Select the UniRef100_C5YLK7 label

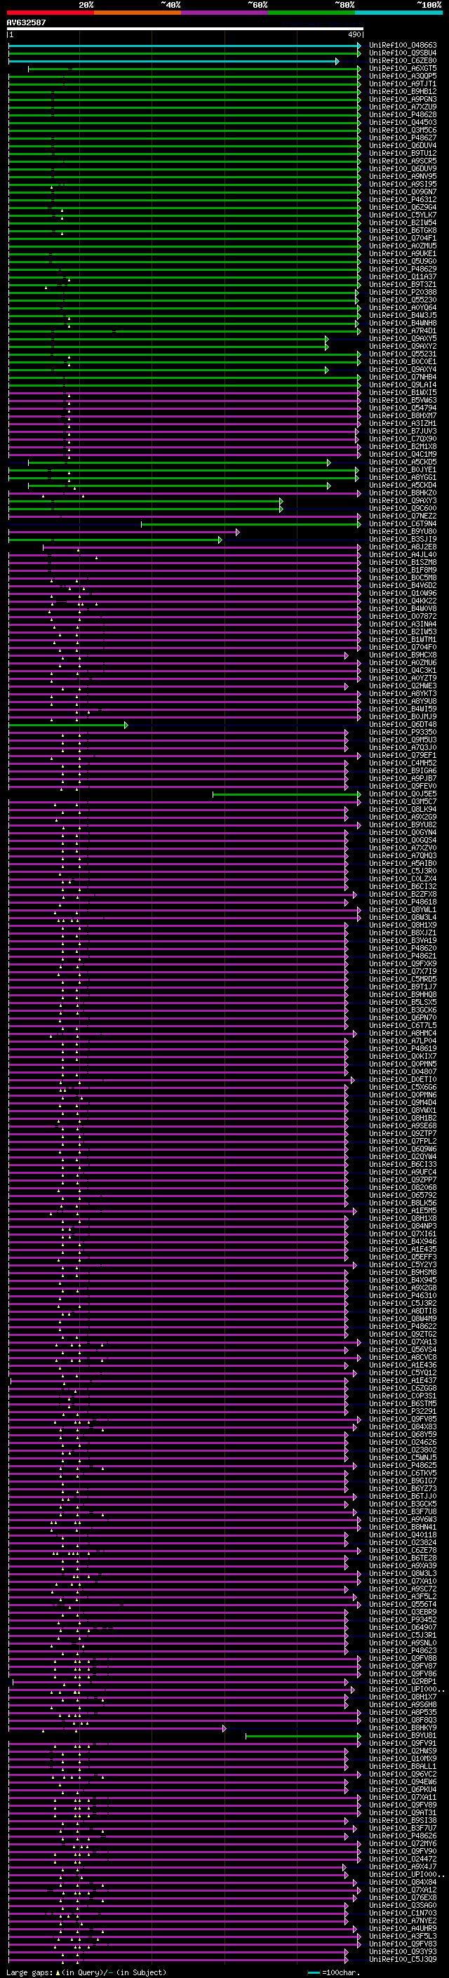coord(403,215)
